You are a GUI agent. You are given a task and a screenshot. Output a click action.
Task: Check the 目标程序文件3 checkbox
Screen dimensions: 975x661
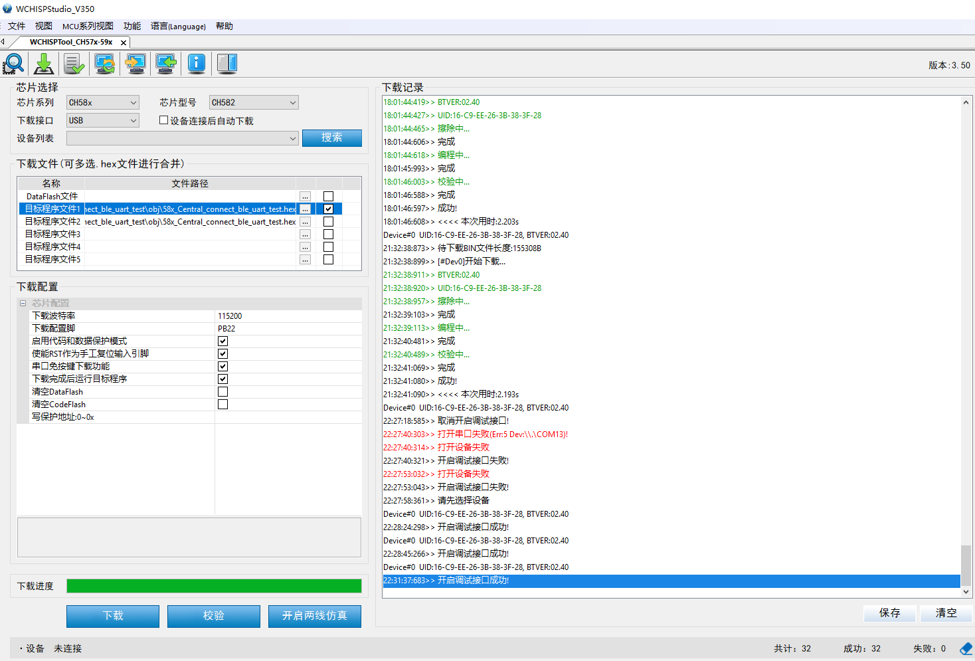(328, 235)
